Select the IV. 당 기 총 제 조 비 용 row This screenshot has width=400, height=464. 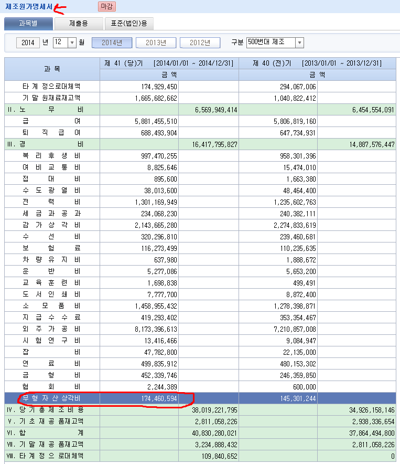(x=200, y=410)
